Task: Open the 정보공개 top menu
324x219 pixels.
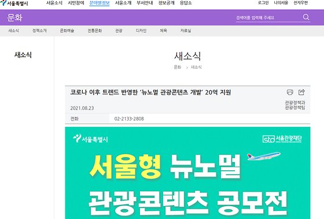Action: pos(167,3)
